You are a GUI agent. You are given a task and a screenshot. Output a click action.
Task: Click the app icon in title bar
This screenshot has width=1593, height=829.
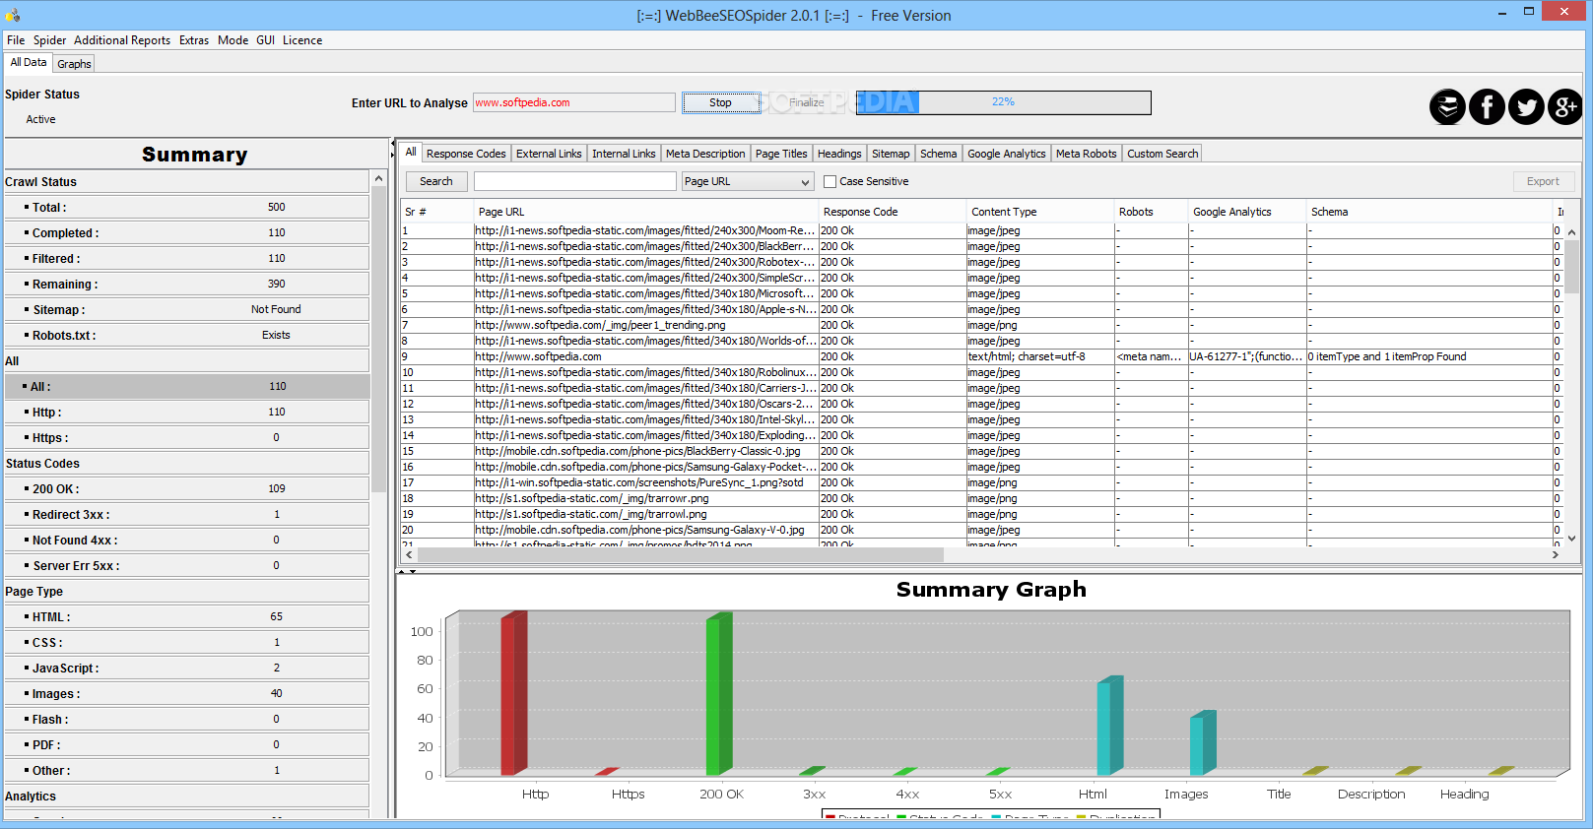pos(13,15)
